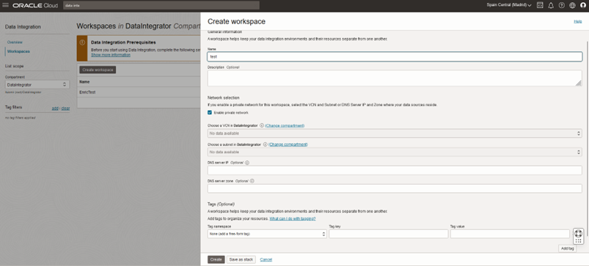Click the warning icon in the Prerequisites banner
The width and height of the screenshot is (589, 266).
point(82,43)
